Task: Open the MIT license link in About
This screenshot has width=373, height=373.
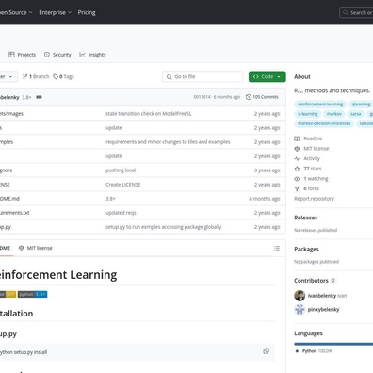Action: click(316, 149)
